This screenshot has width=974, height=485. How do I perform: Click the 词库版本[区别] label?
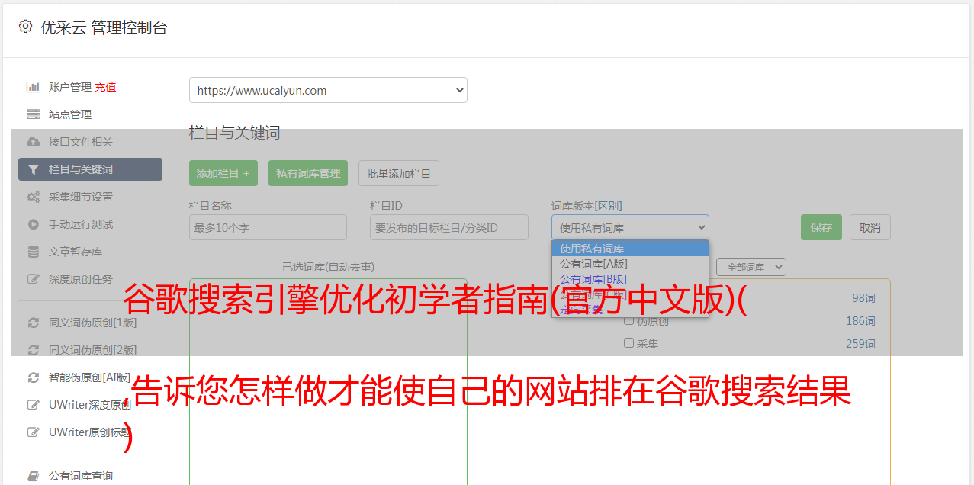coord(587,206)
